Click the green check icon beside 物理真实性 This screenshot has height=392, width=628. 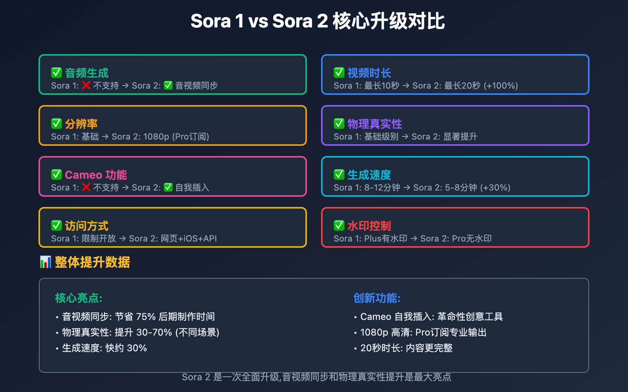tap(339, 123)
